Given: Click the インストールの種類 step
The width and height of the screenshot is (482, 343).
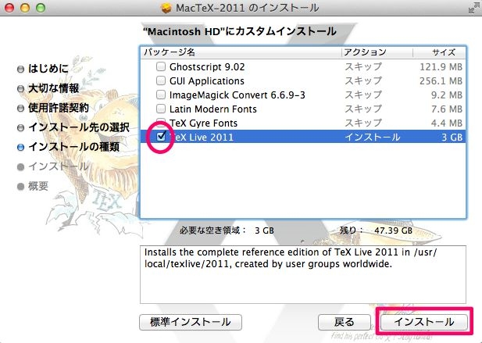Looking at the screenshot, I should click(73, 147).
